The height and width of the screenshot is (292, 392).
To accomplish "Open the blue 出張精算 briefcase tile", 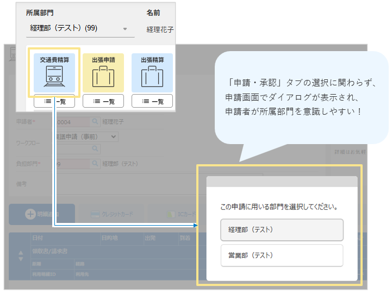I will tap(152, 72).
